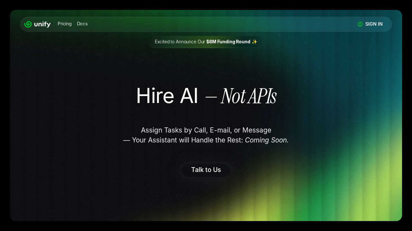Viewport: 412px width, 231px height.
Task: Click the Coming Soon italic text
Action: coord(266,140)
